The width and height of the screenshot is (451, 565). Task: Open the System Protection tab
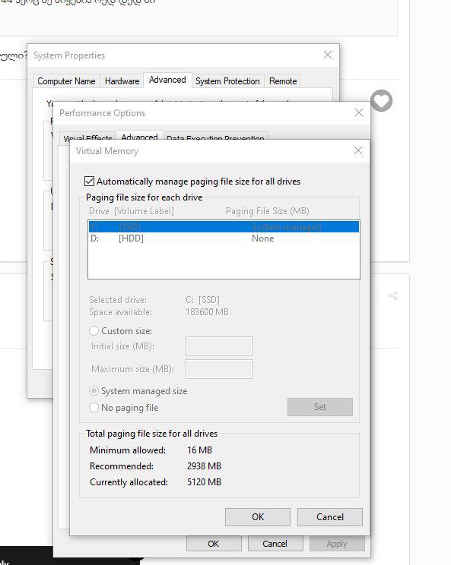click(x=227, y=81)
